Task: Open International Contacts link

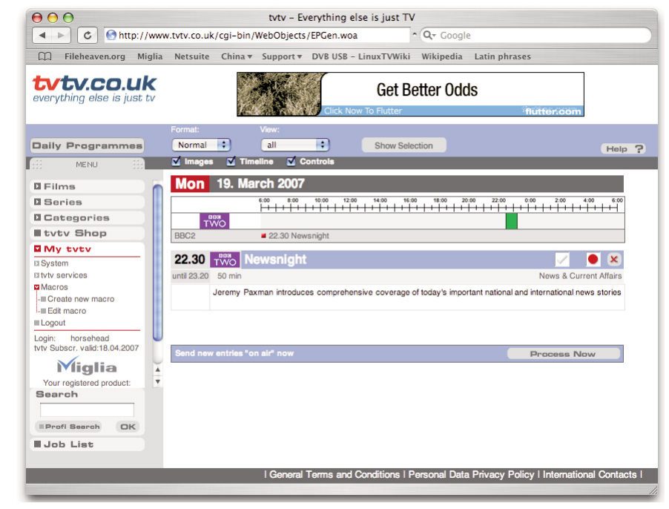Action: click(589, 474)
